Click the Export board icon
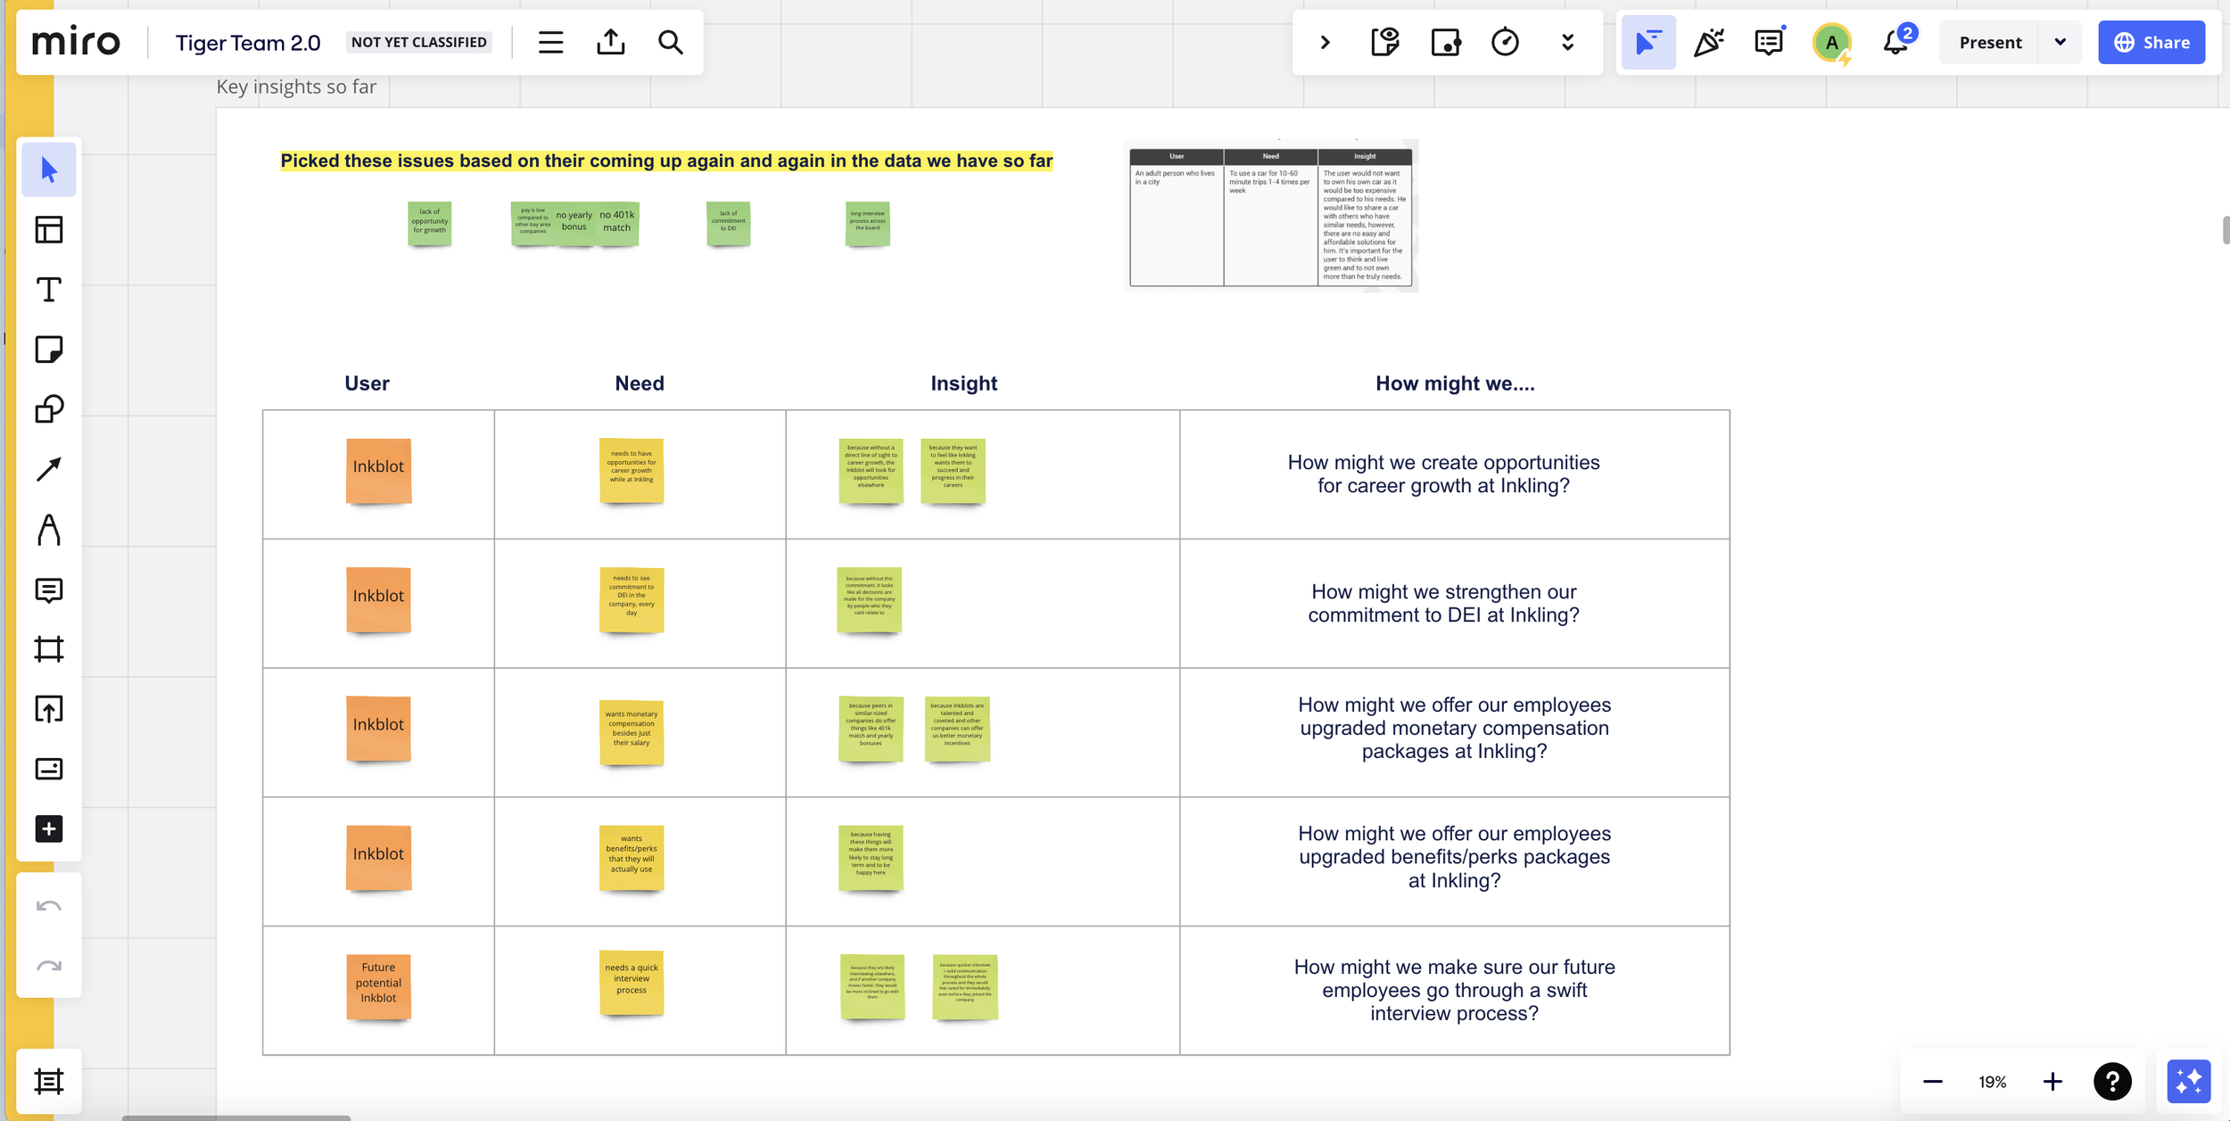 611,43
